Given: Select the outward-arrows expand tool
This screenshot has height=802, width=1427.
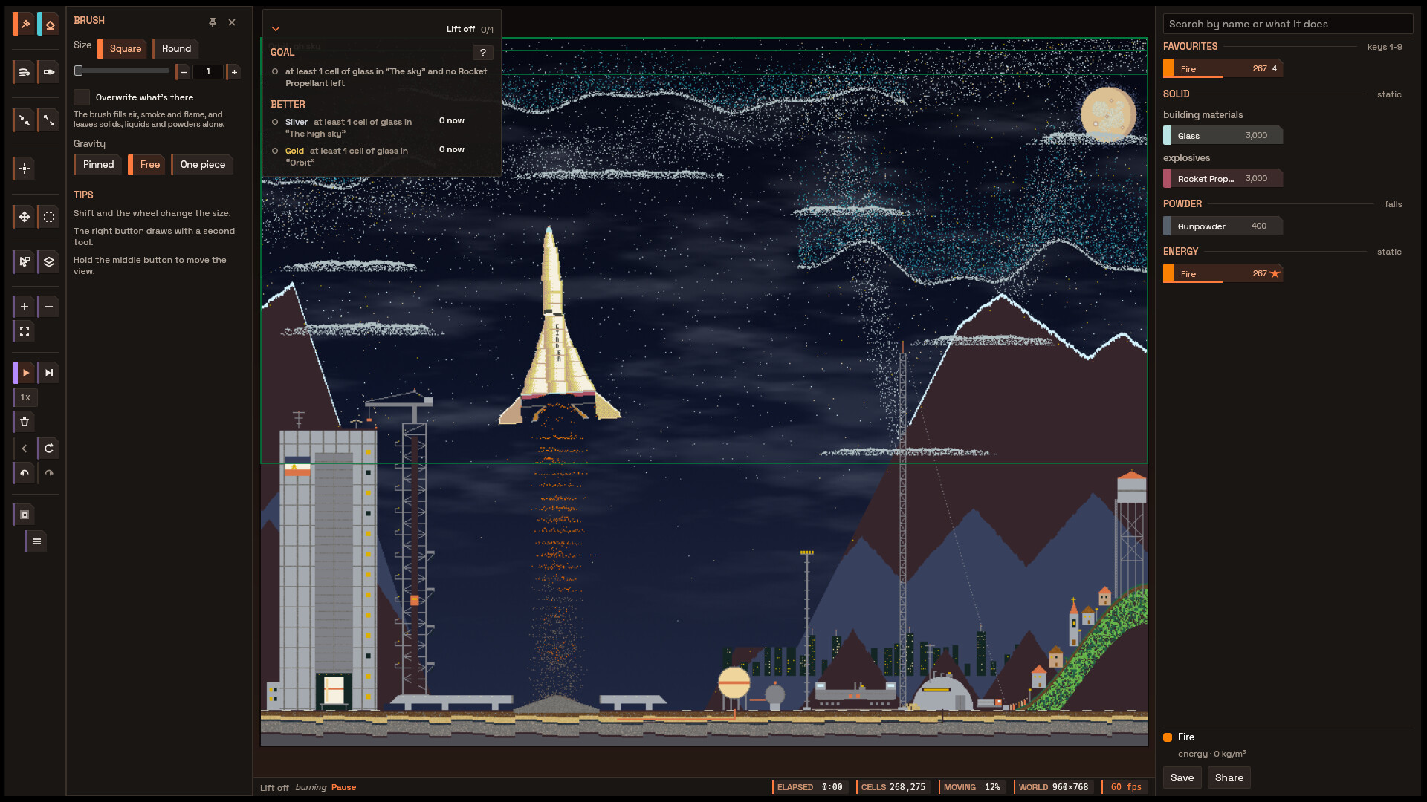Looking at the screenshot, I should [49, 120].
